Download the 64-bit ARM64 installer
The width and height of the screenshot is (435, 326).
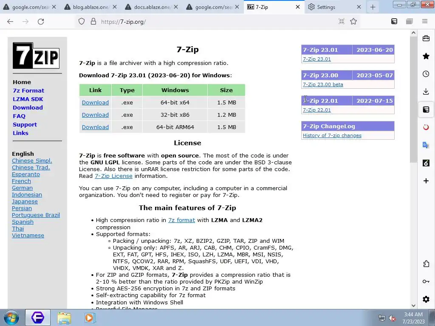95,127
